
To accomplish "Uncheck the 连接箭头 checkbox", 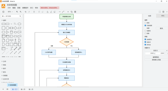I will [x=145, y=39].
